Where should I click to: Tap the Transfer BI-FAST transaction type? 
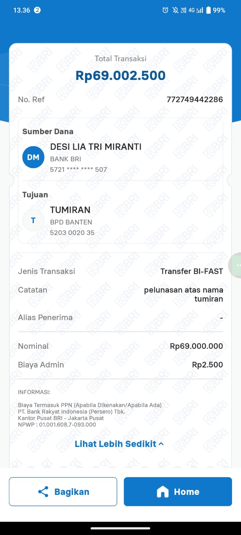(x=192, y=271)
